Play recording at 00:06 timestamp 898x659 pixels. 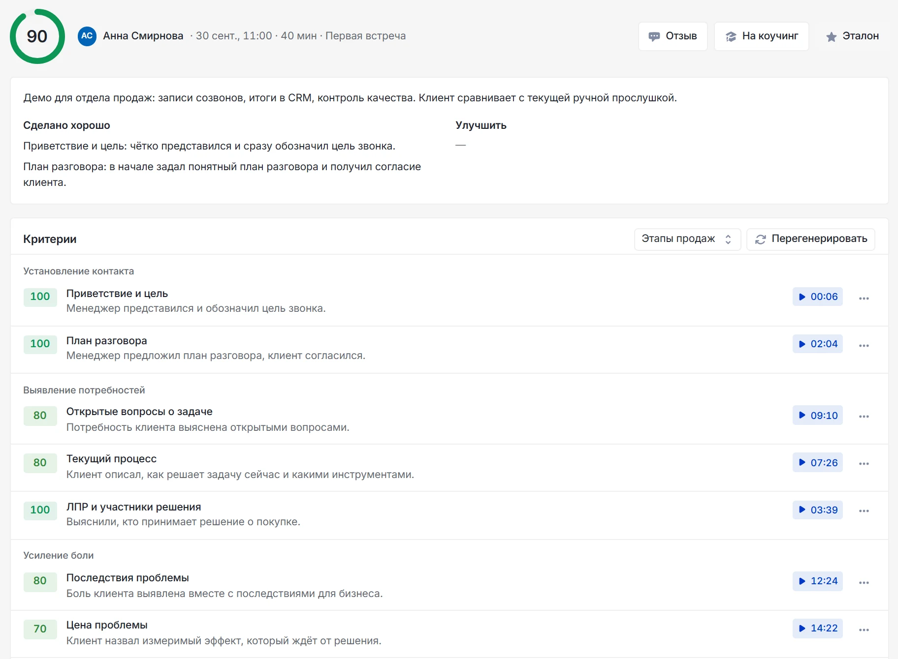(817, 297)
